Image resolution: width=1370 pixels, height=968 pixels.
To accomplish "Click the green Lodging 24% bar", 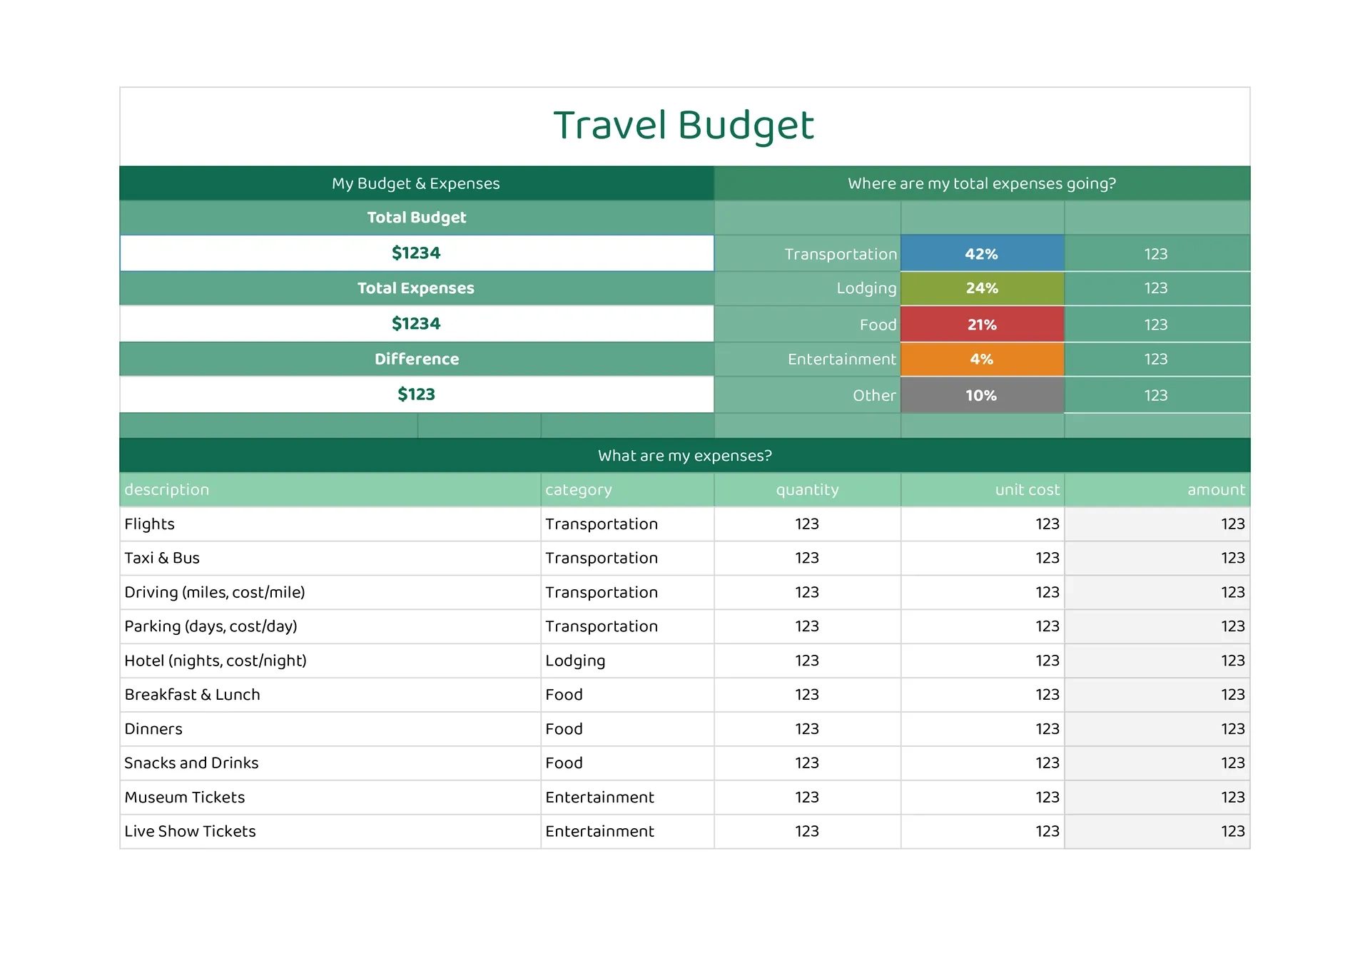I will (983, 288).
